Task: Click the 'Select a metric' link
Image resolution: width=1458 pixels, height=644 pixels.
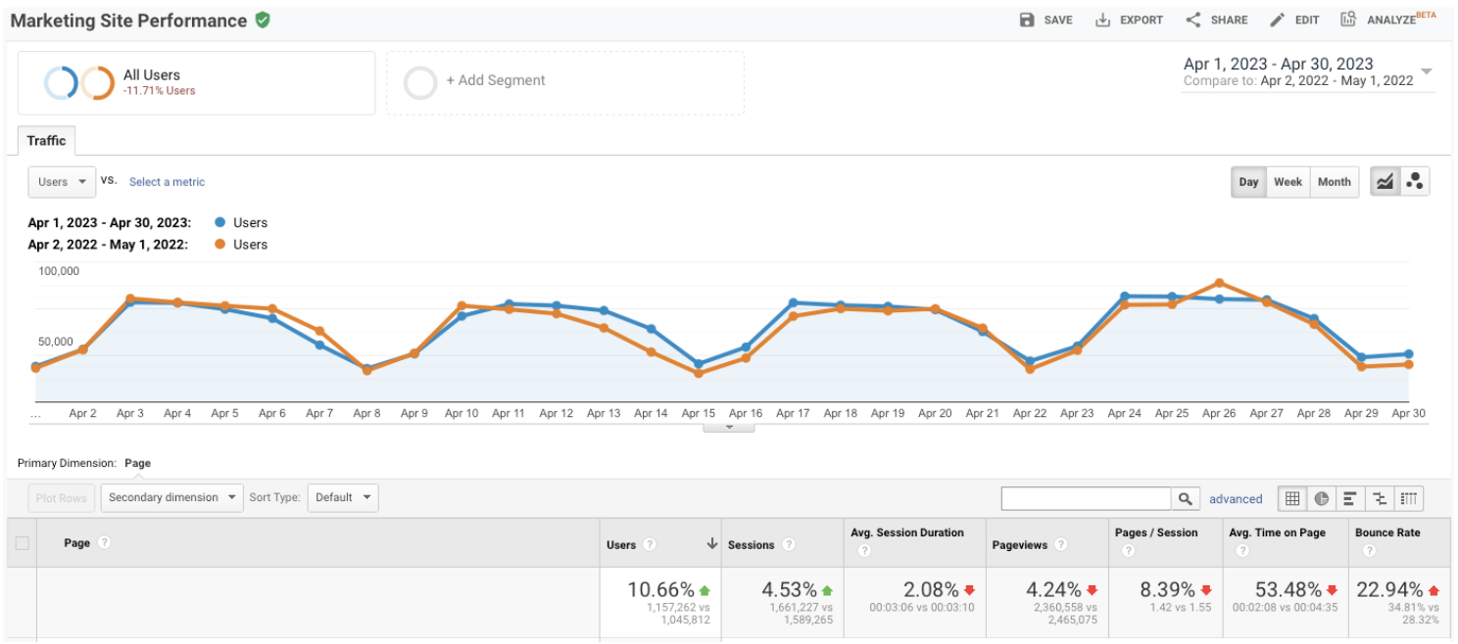Action: tap(167, 182)
